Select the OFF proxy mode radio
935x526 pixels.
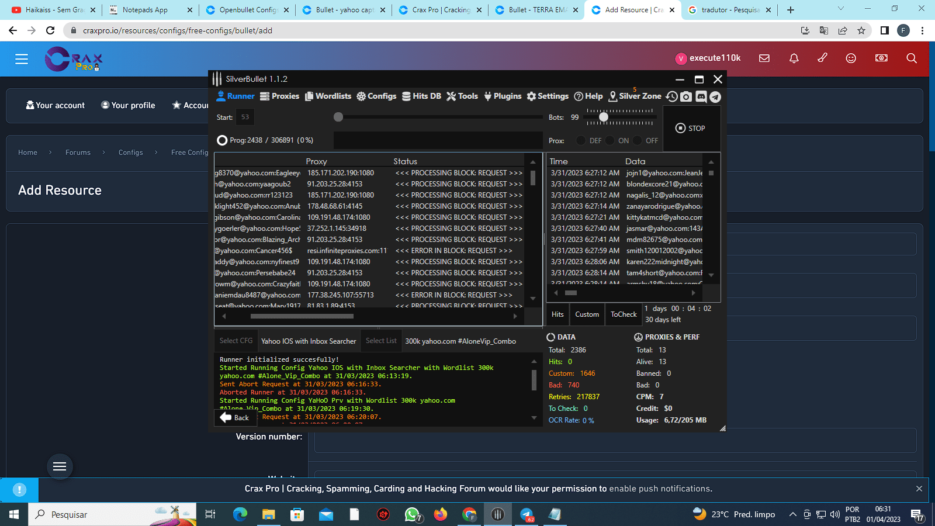(x=638, y=140)
